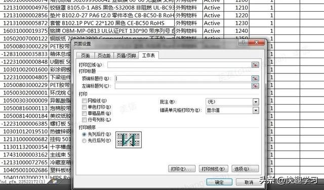Screen dimensions: 324x190
Task: Click range selector icon for 顶端标题行
Action: pyautogui.click(x=255, y=78)
